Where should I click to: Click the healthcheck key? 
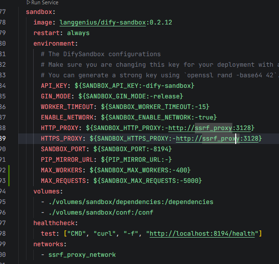(x=54, y=223)
